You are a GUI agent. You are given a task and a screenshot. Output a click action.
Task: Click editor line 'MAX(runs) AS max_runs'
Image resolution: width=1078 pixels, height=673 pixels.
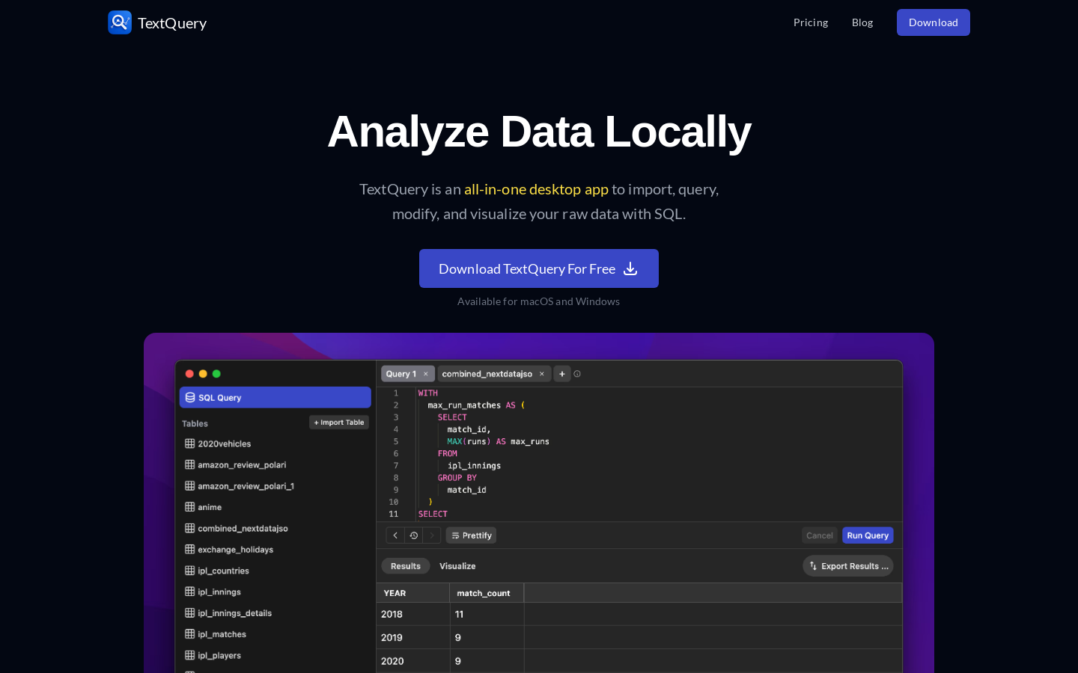click(x=498, y=441)
